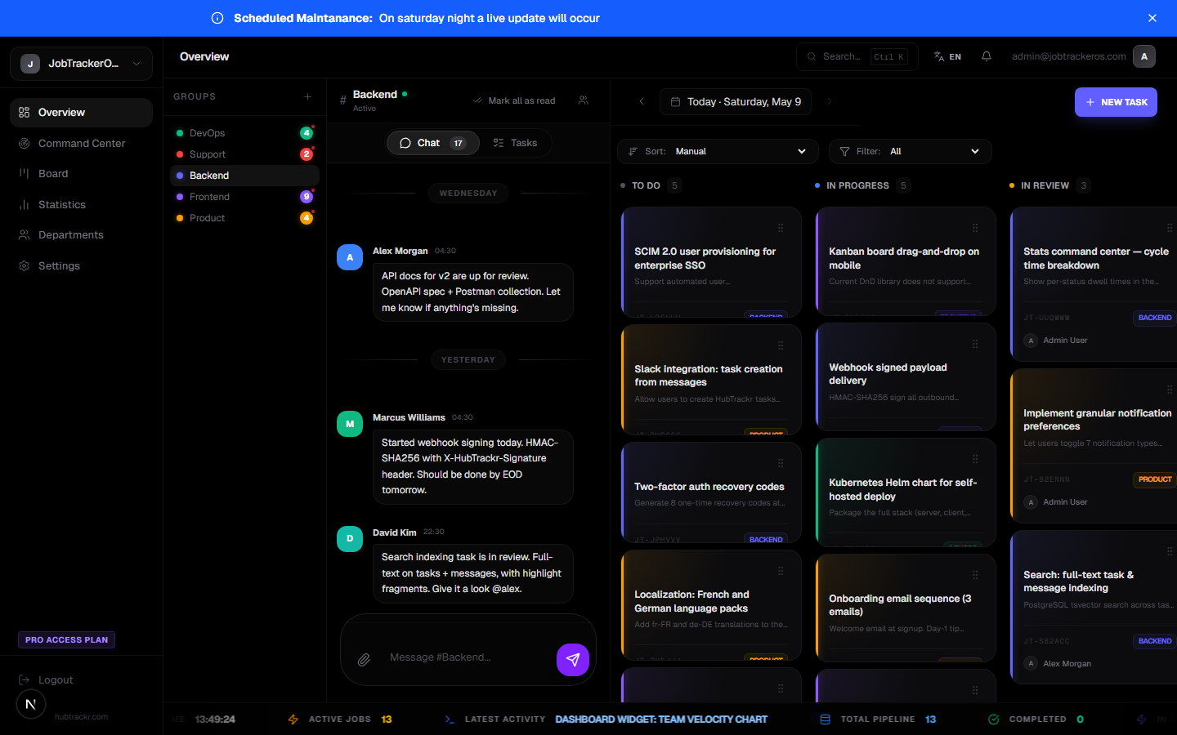
Task: Open the Overview page in sidebar
Action: point(81,113)
